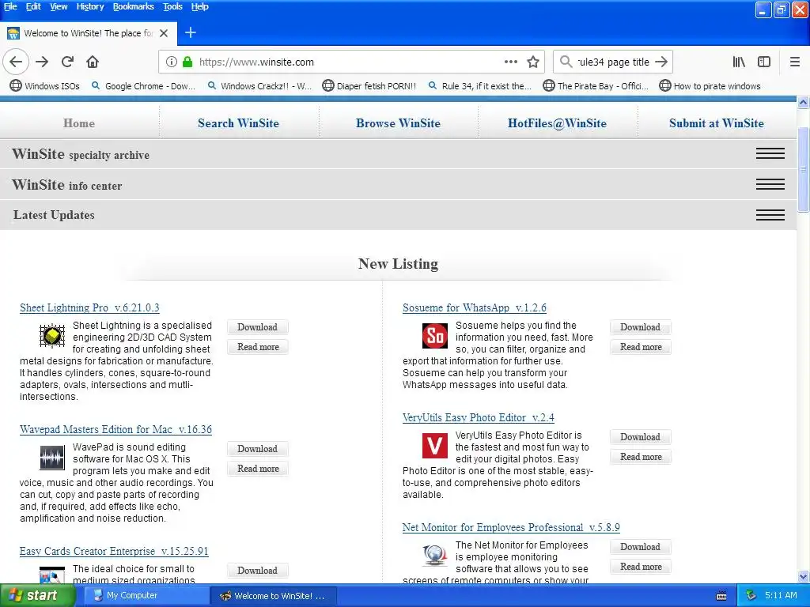Click the keyboard icon in system tray

pyautogui.click(x=721, y=596)
